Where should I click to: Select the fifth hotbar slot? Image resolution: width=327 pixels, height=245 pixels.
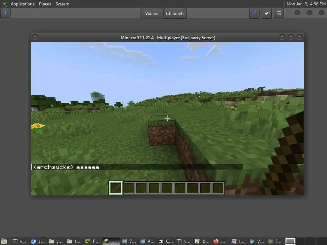167,188
